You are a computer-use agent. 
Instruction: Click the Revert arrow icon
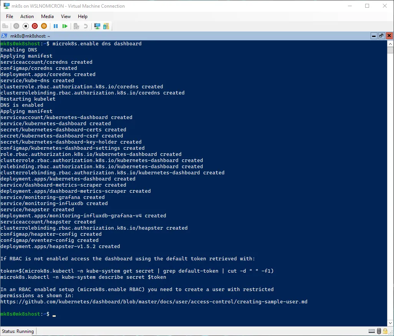tap(86, 26)
